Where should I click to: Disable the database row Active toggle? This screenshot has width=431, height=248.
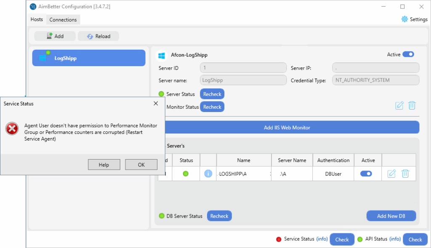[x=366, y=173]
